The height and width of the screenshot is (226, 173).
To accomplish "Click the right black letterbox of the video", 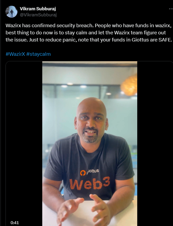I will tap(155, 144).
